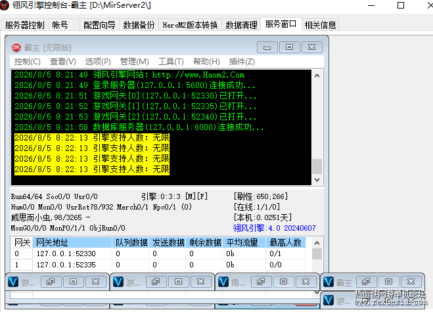Click V icon of minimized 霸主 window

[x=329, y=282]
